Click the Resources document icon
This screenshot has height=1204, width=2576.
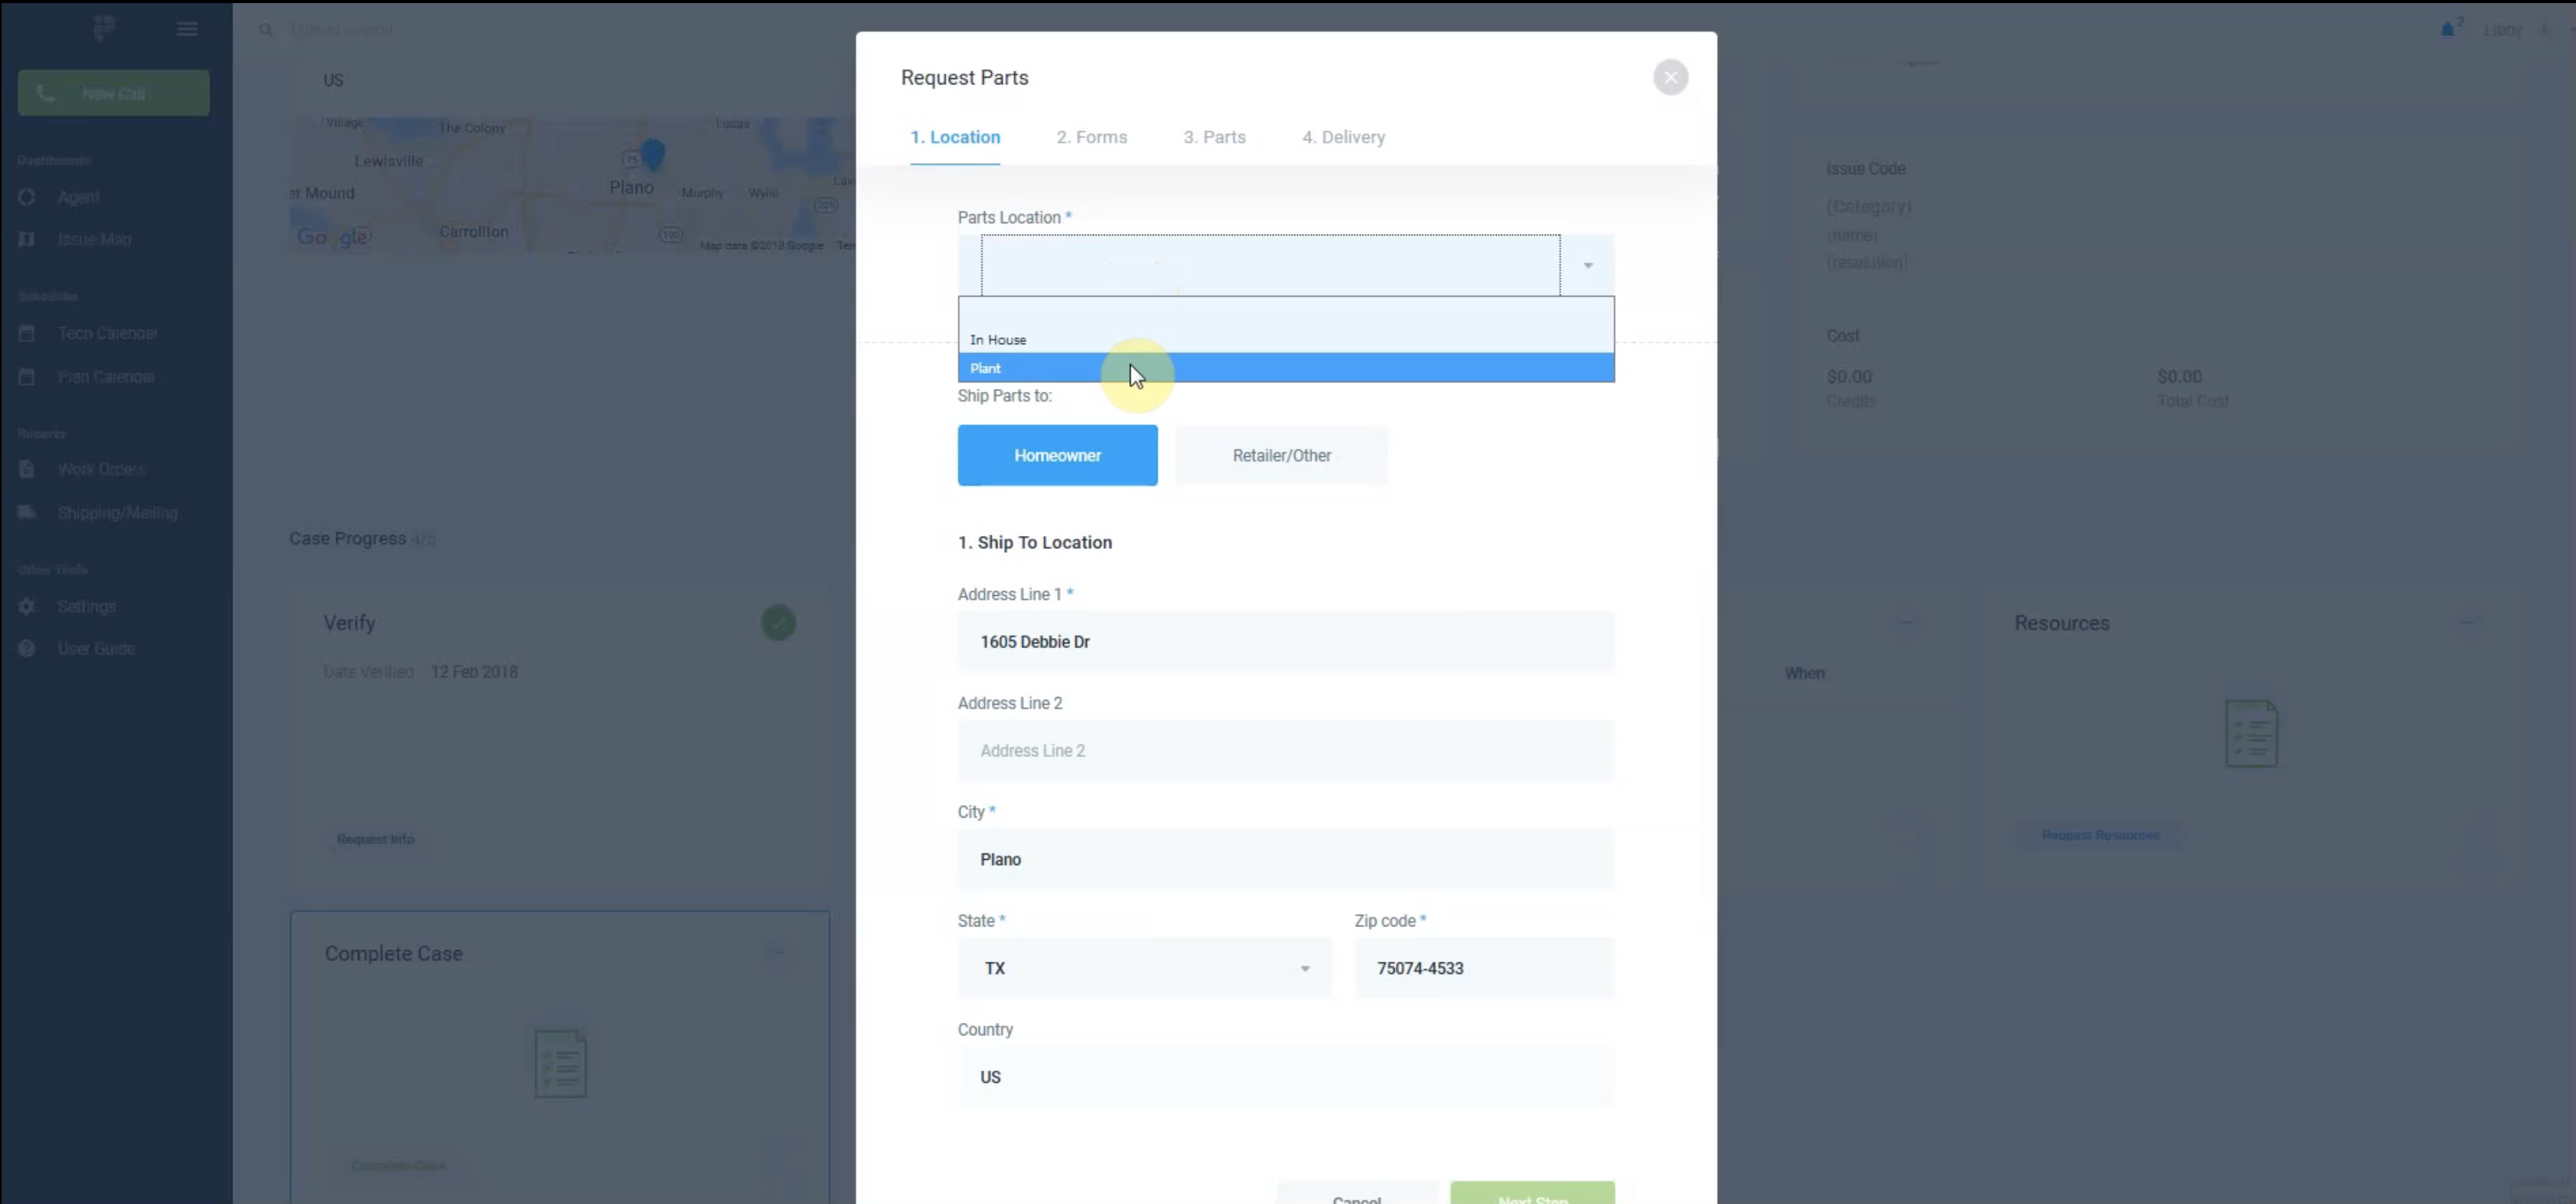[2251, 734]
